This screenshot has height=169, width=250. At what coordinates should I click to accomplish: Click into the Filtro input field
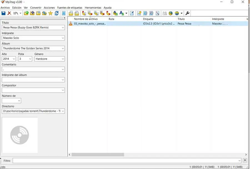click(x=125, y=161)
